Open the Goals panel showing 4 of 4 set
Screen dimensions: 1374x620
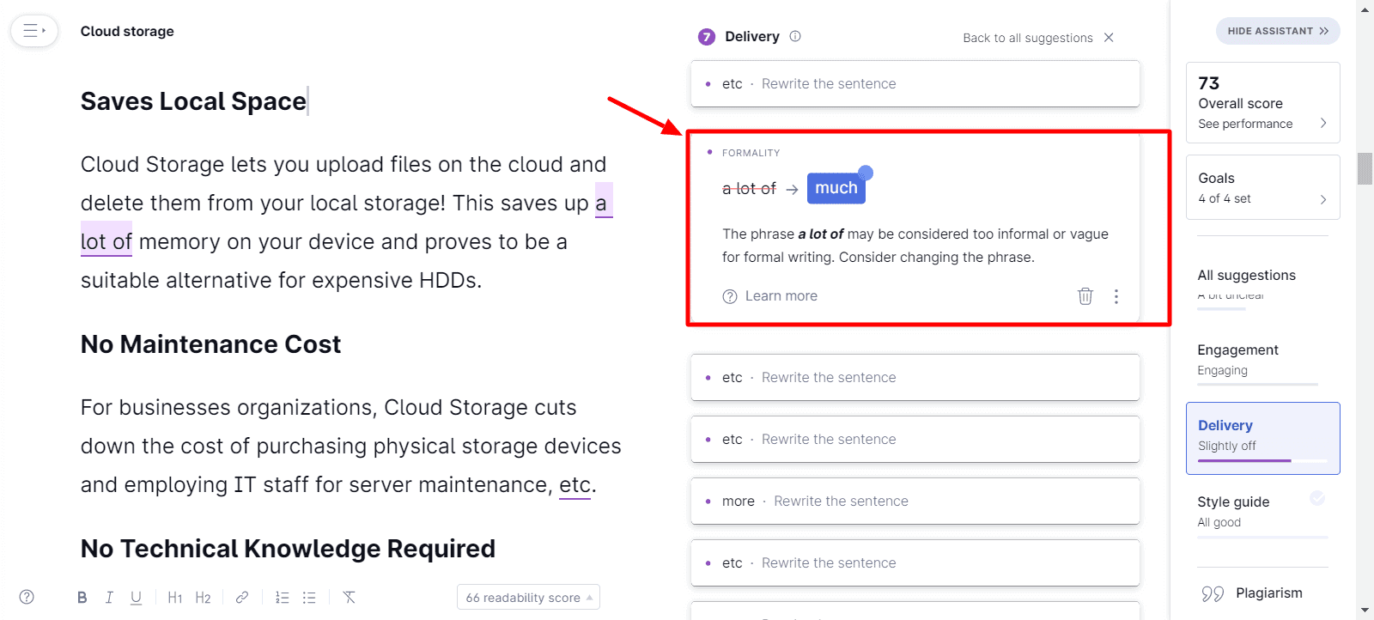1263,187
